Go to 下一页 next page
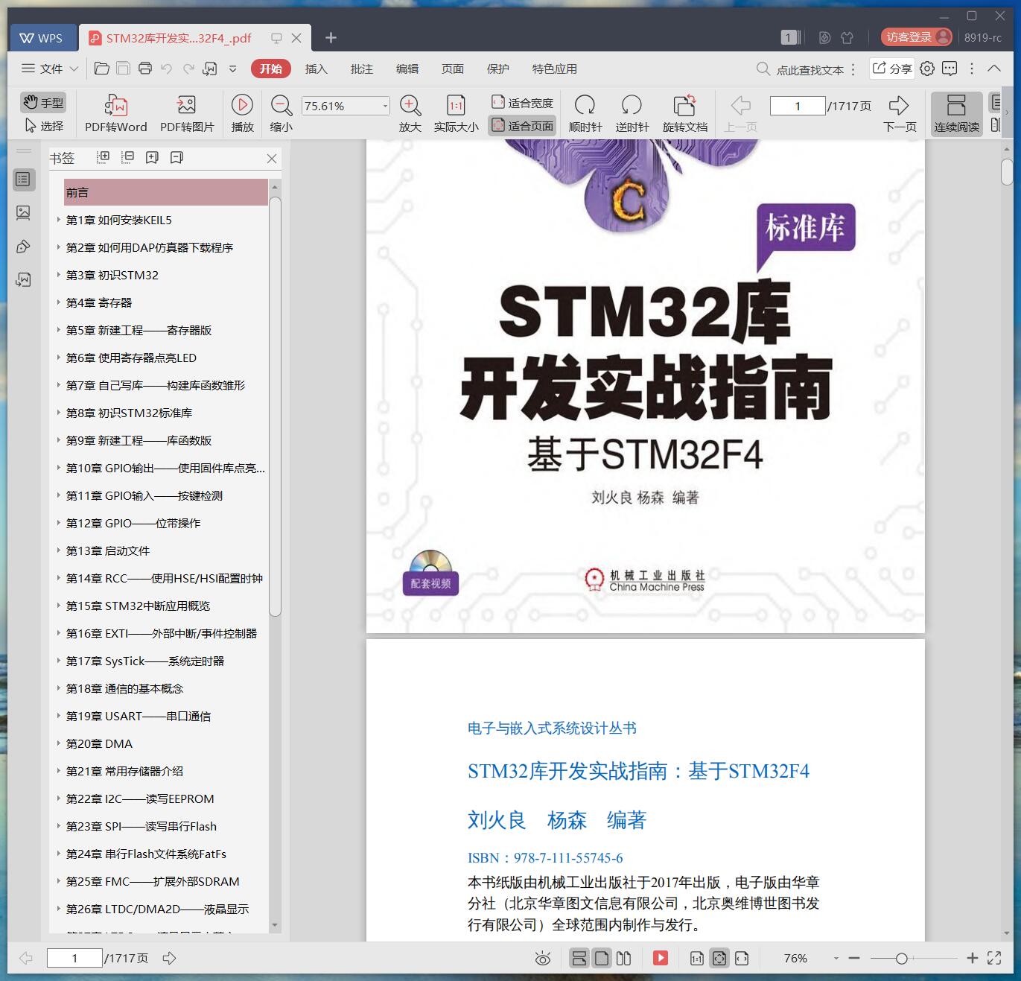 (x=900, y=113)
